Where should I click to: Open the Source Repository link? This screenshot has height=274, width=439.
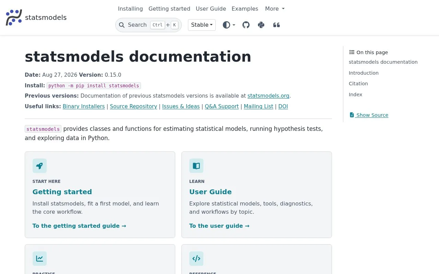point(133,107)
